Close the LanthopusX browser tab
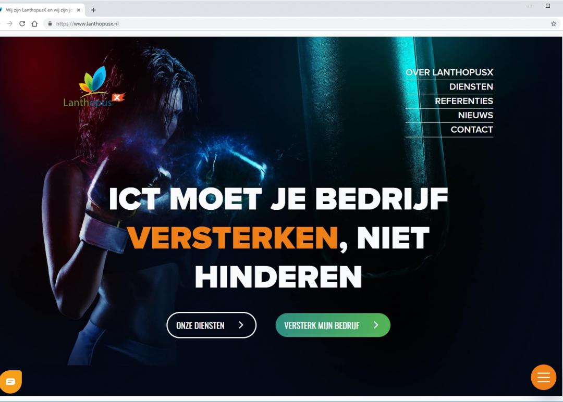Image resolution: width=563 pixels, height=402 pixels. point(79,10)
